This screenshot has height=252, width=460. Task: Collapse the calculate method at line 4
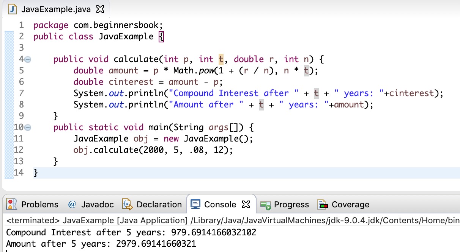pyautogui.click(x=28, y=59)
